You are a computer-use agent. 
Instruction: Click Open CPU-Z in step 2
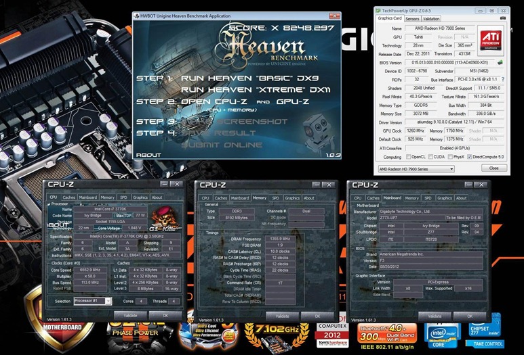[x=214, y=101]
